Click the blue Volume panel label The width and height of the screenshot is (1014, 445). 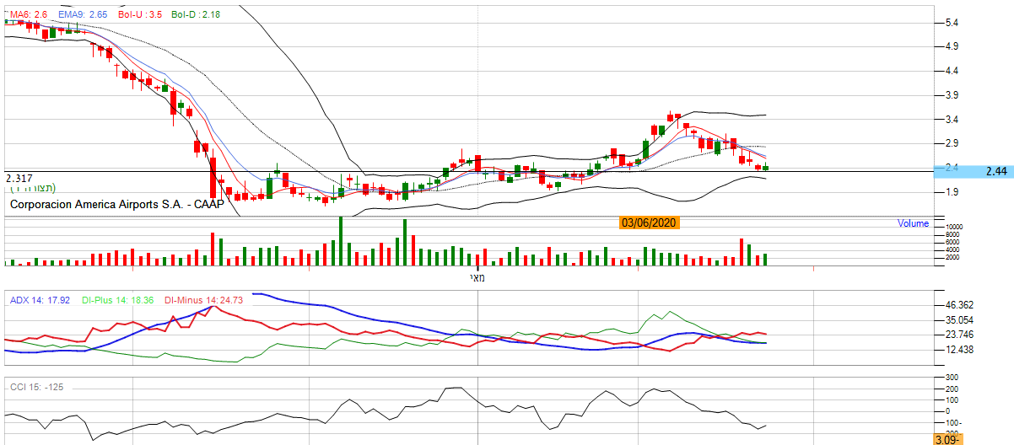click(913, 224)
